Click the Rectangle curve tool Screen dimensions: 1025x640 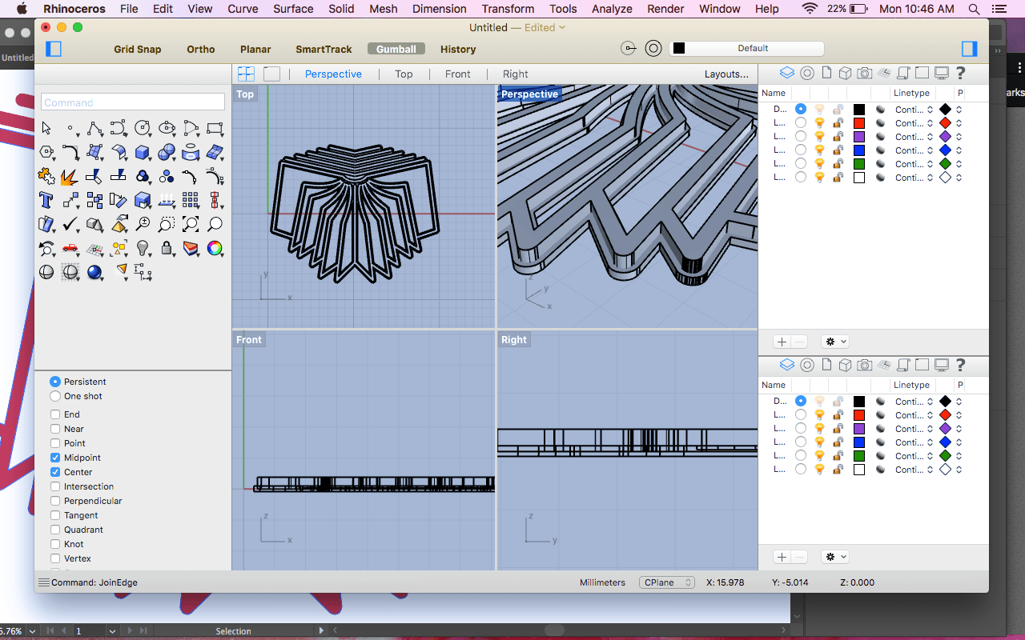click(x=215, y=128)
